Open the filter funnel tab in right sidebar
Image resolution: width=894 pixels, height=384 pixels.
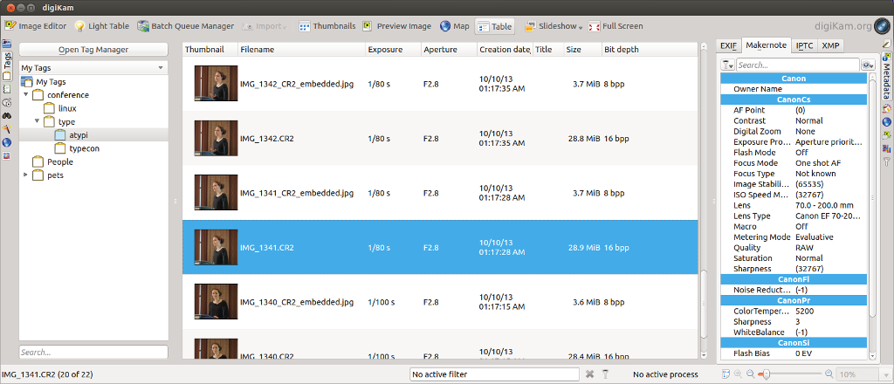(887, 162)
